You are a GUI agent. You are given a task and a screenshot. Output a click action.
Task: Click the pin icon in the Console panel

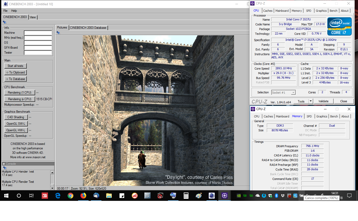4,168
